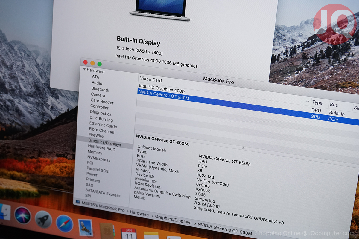Viewport: 359px width, 239px height.
Task: Toggle sort arrow beside Type column
Action: (308, 102)
